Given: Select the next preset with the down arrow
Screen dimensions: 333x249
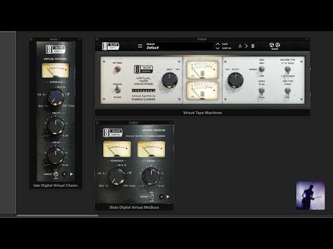Looking at the screenshot, I should 217,48.
